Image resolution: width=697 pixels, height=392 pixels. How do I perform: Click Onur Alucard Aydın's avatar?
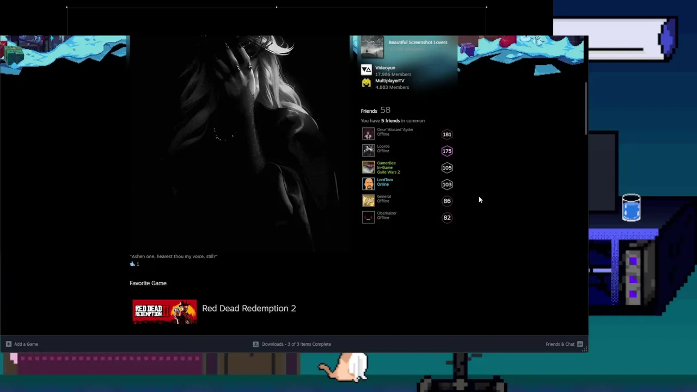point(368,134)
